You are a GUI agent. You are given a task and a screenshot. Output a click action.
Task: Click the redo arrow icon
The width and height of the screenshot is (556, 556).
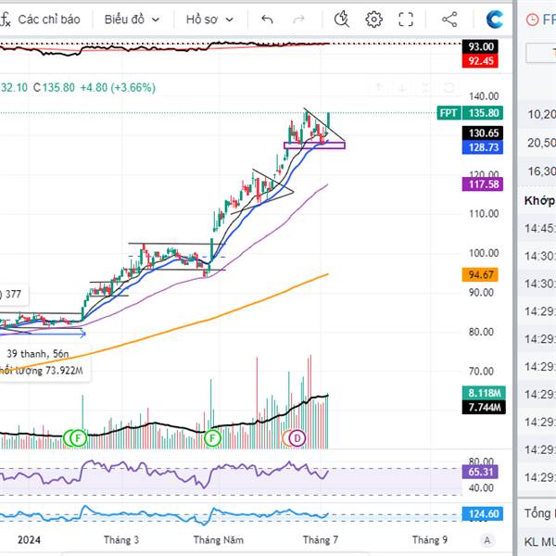pos(298,19)
